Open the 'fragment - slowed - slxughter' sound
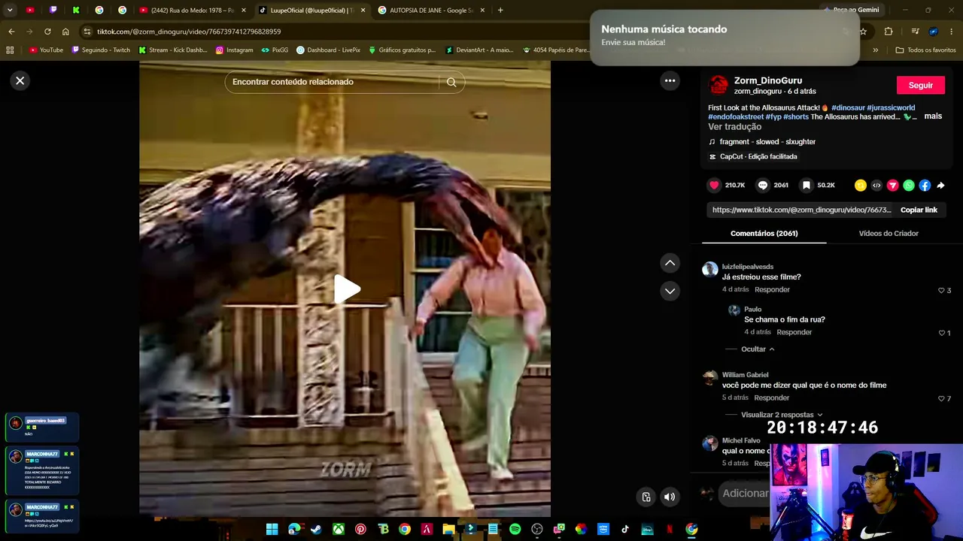 click(767, 141)
